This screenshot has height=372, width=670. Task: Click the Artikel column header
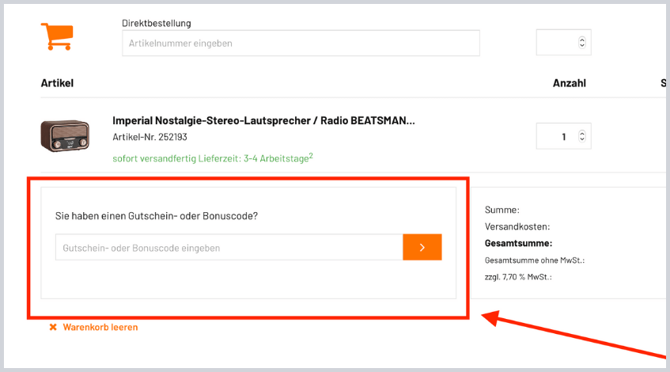click(57, 83)
